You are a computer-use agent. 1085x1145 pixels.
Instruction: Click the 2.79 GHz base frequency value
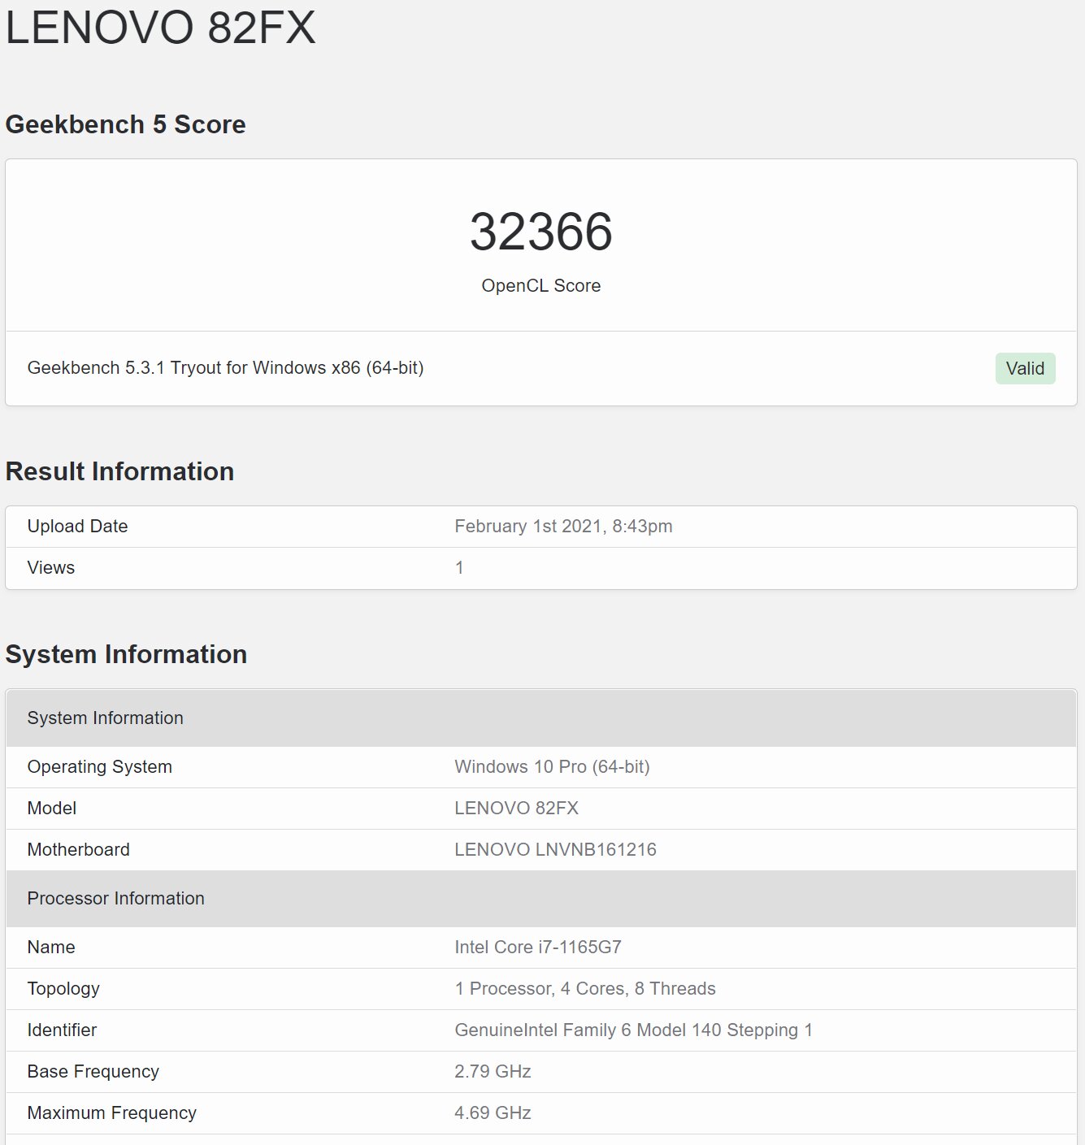(493, 1072)
